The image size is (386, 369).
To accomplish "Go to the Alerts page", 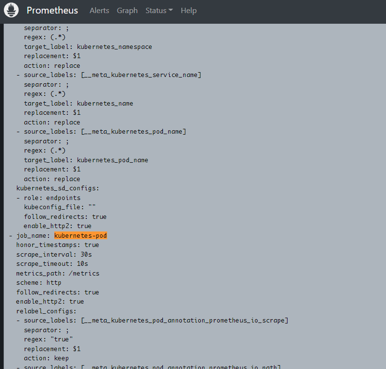I will pyautogui.click(x=99, y=11).
